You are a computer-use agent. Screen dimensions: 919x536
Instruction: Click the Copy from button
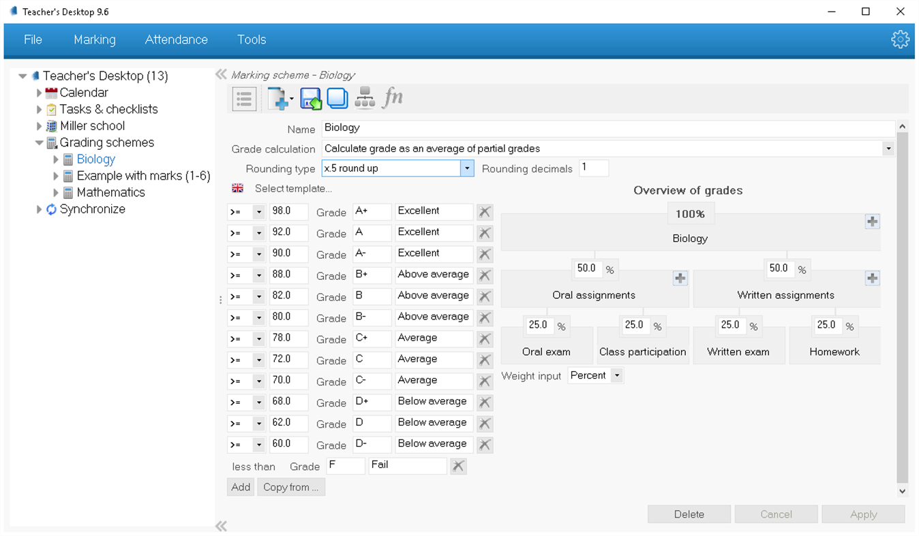[x=291, y=487]
